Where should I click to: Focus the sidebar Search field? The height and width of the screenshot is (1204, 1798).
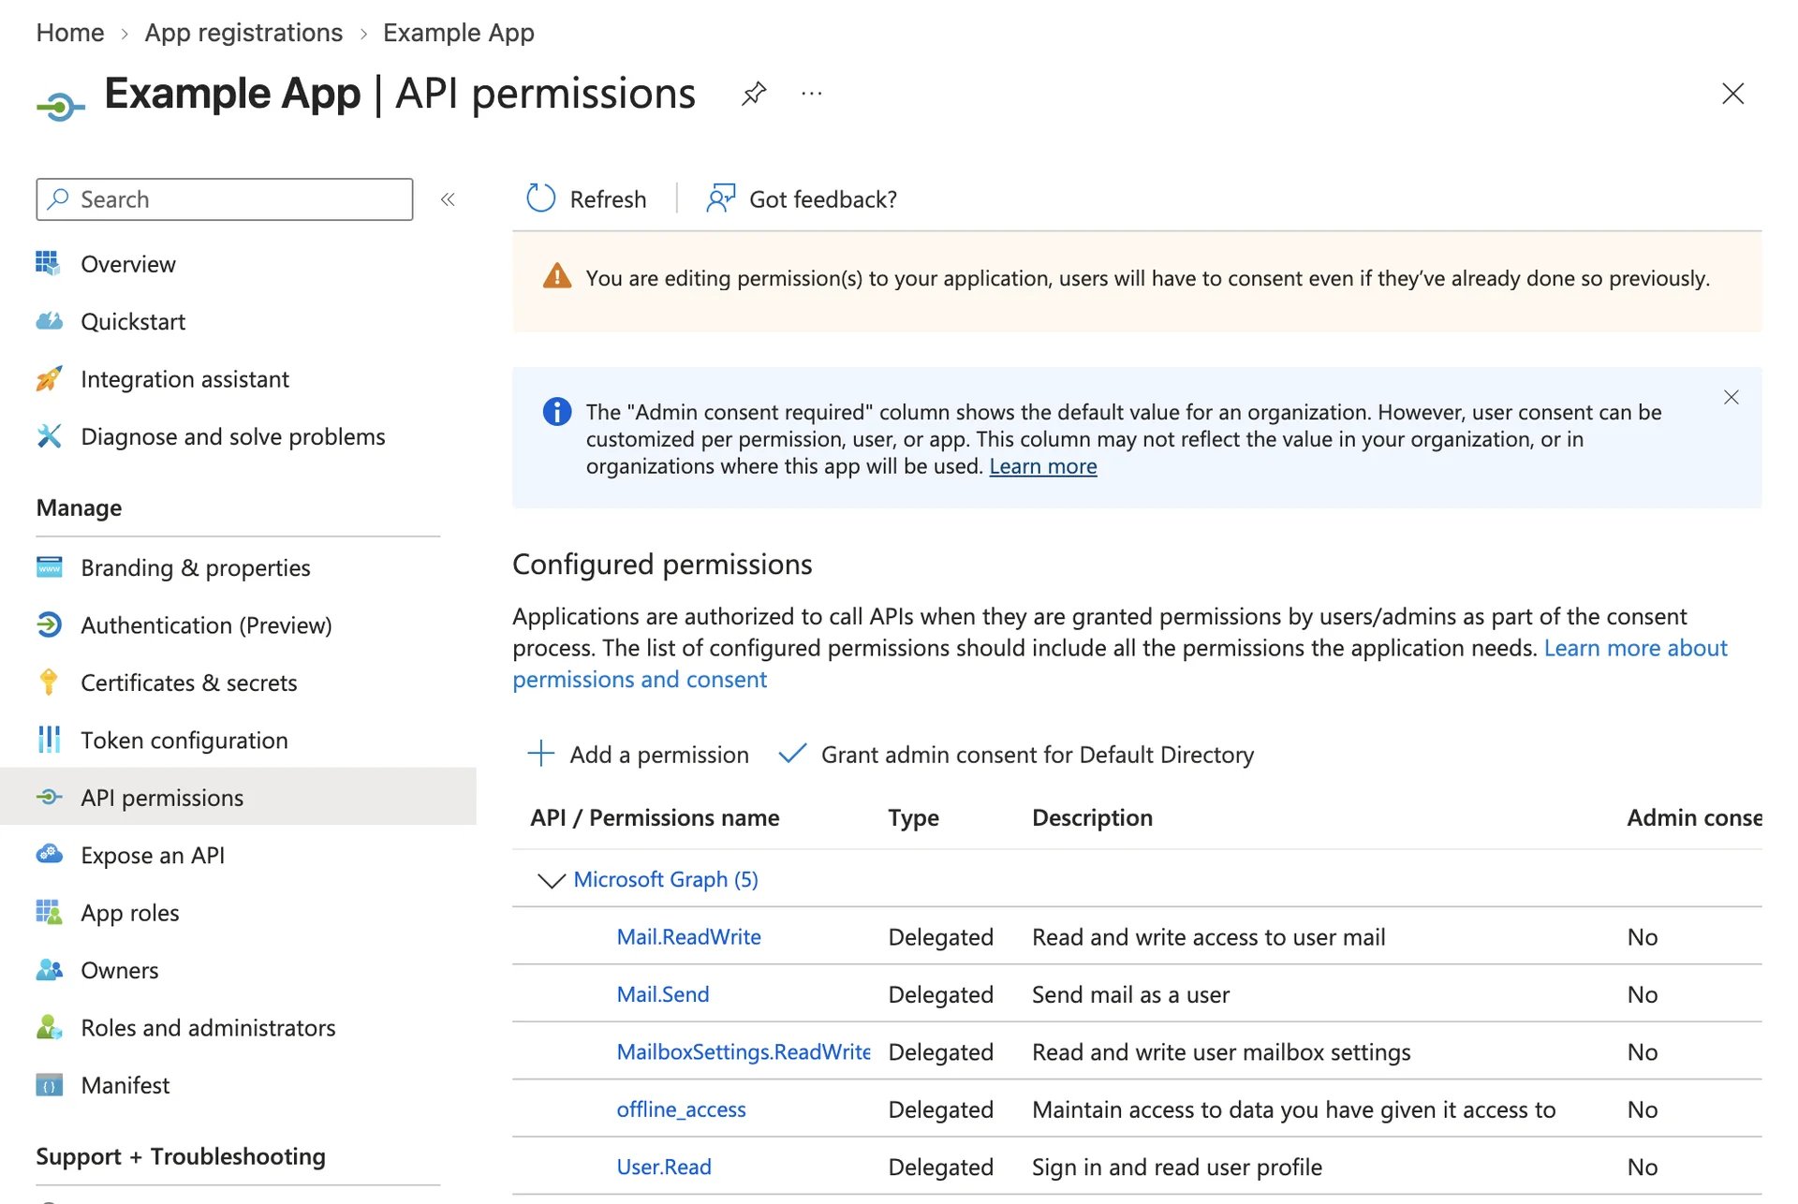point(225,199)
